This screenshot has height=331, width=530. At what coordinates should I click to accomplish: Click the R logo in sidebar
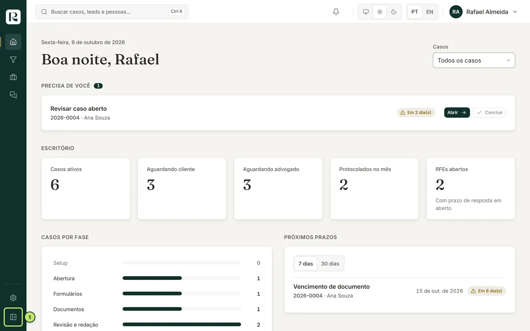tap(13, 17)
